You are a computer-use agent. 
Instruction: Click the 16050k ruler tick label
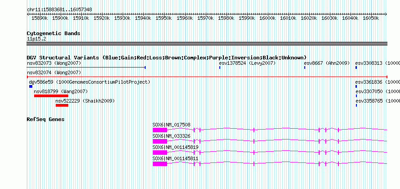[x=371, y=18]
